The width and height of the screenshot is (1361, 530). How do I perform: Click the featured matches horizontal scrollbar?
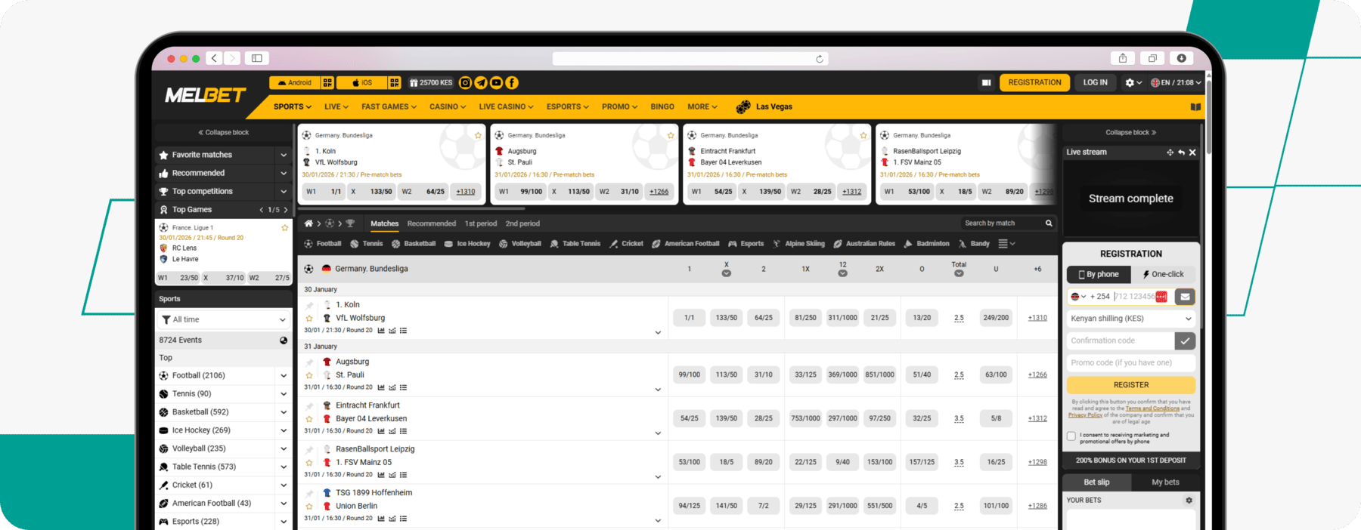pyautogui.click(x=412, y=208)
